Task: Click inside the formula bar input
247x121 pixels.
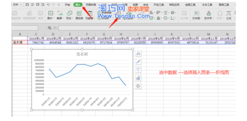Action: pyautogui.click(x=147, y=28)
